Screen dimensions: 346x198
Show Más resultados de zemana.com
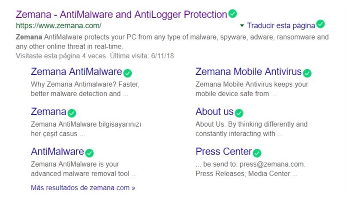(x=83, y=188)
